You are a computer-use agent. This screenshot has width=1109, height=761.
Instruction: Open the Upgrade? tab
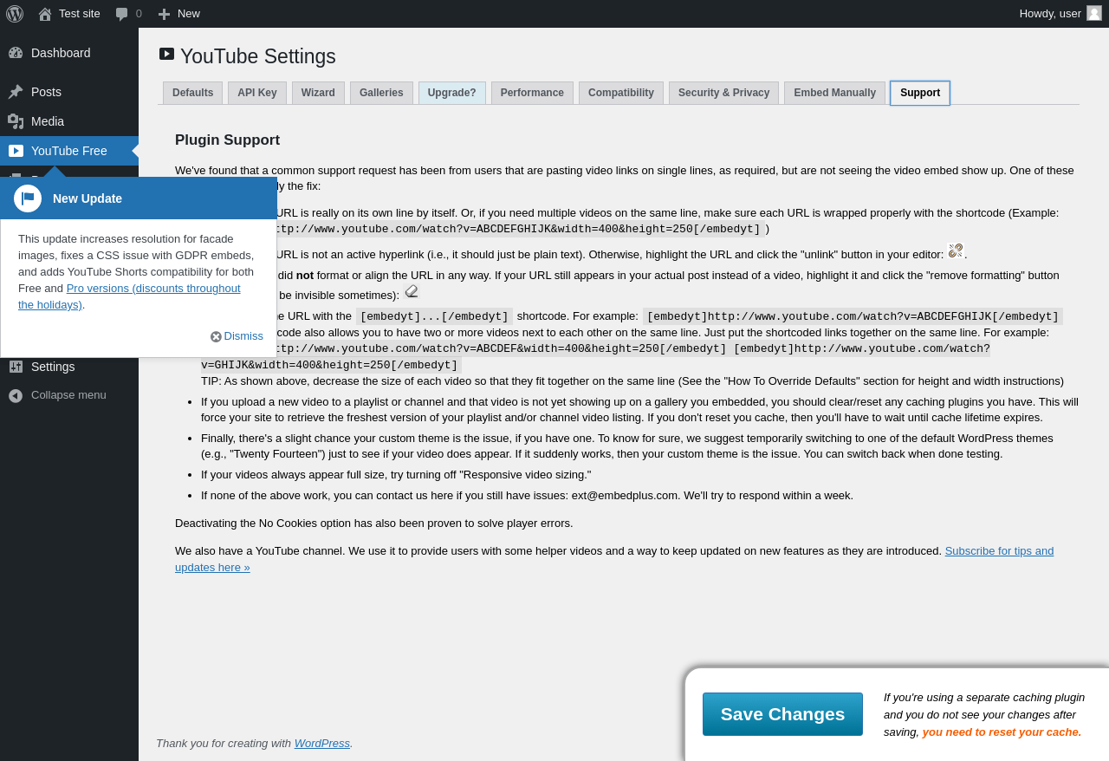pos(452,93)
